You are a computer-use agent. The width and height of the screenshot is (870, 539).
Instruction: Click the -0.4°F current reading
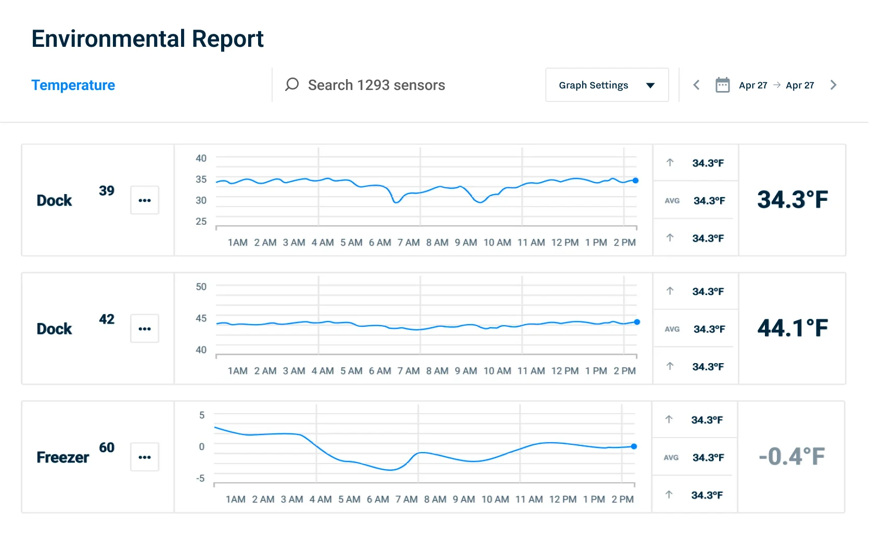(x=791, y=457)
